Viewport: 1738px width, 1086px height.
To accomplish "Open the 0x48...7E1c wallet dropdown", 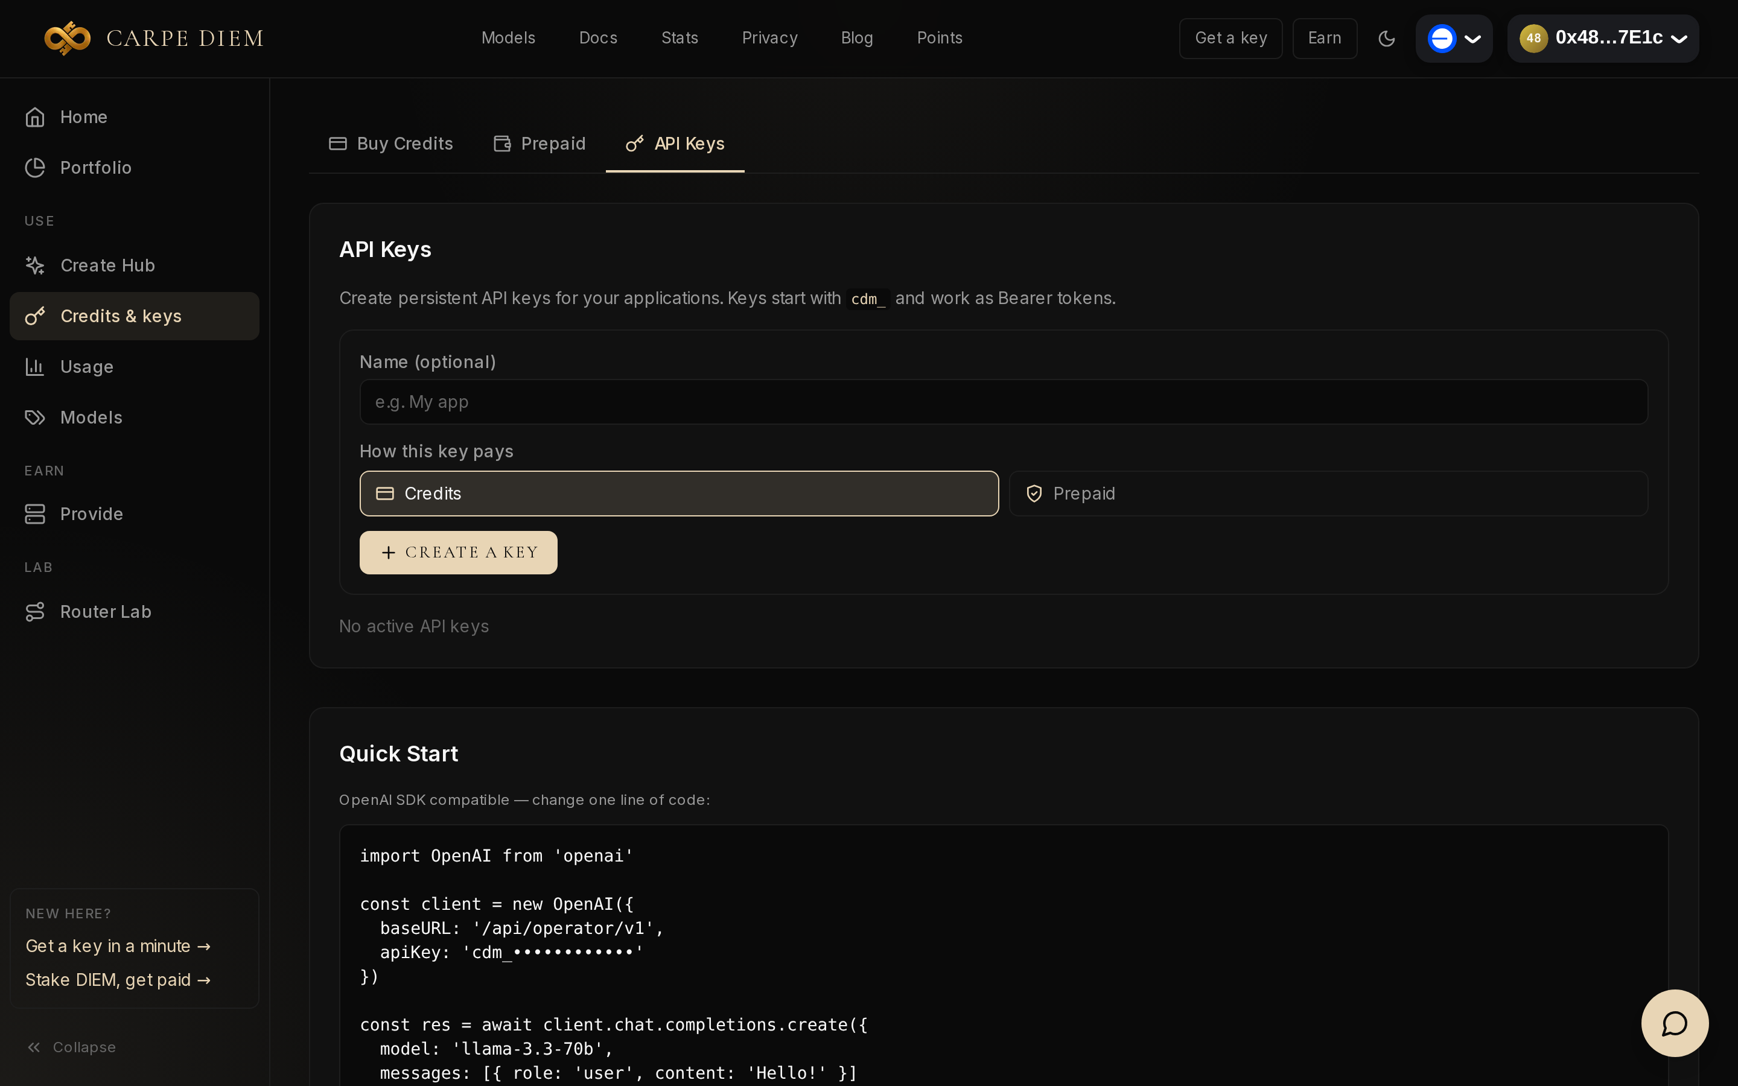I will [1603, 38].
